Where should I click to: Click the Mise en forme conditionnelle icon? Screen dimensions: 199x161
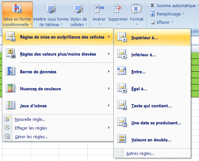(x=17, y=8)
